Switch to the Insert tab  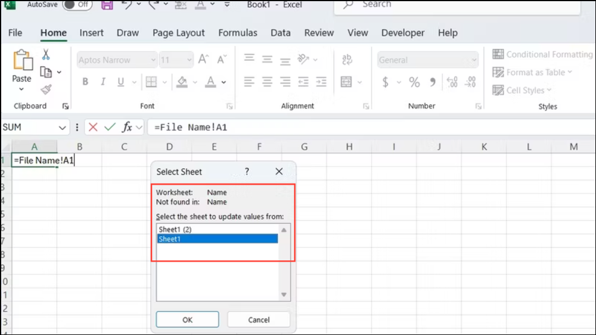tap(92, 33)
